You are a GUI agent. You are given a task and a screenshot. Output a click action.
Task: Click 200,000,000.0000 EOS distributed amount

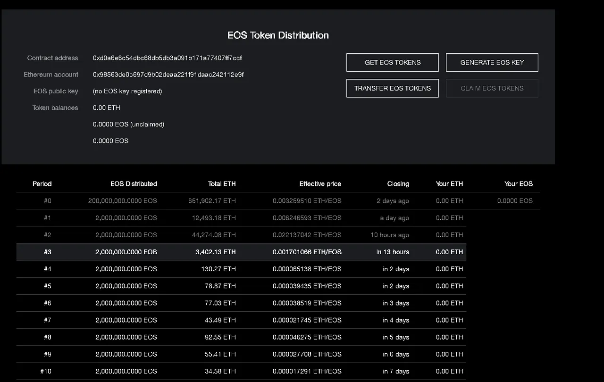[x=123, y=201]
